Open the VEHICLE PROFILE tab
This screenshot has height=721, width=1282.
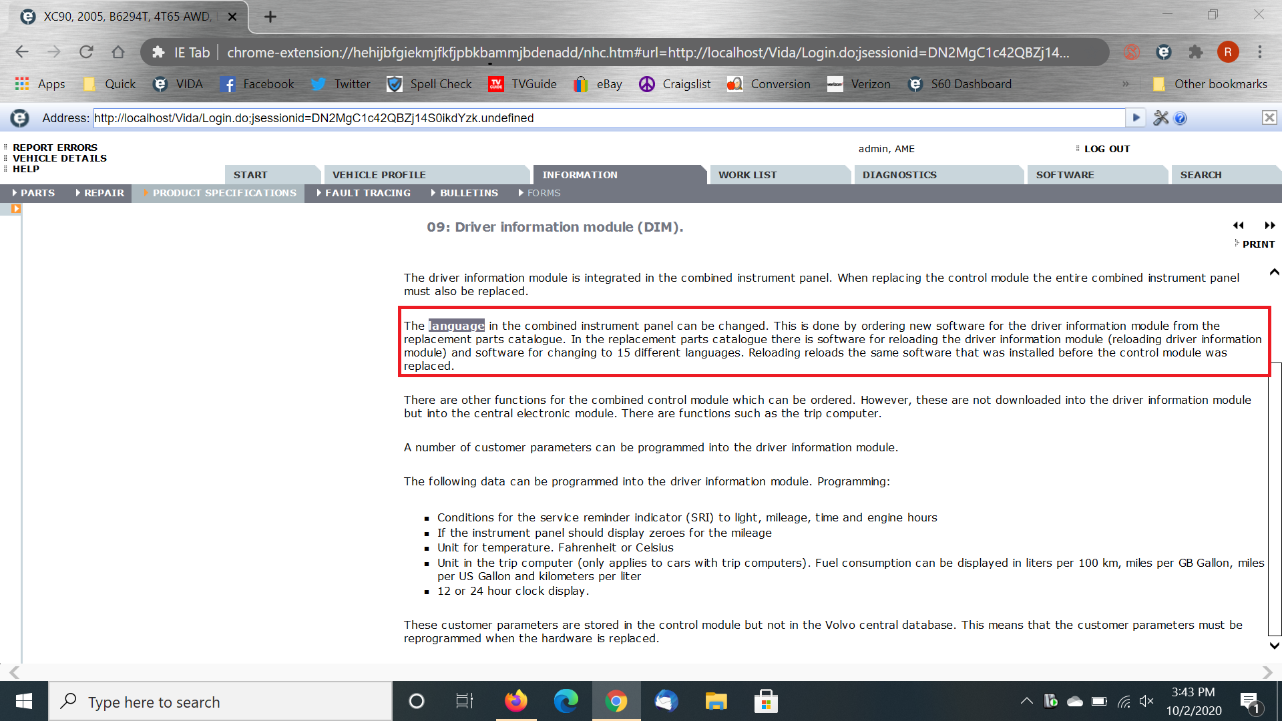tap(379, 175)
